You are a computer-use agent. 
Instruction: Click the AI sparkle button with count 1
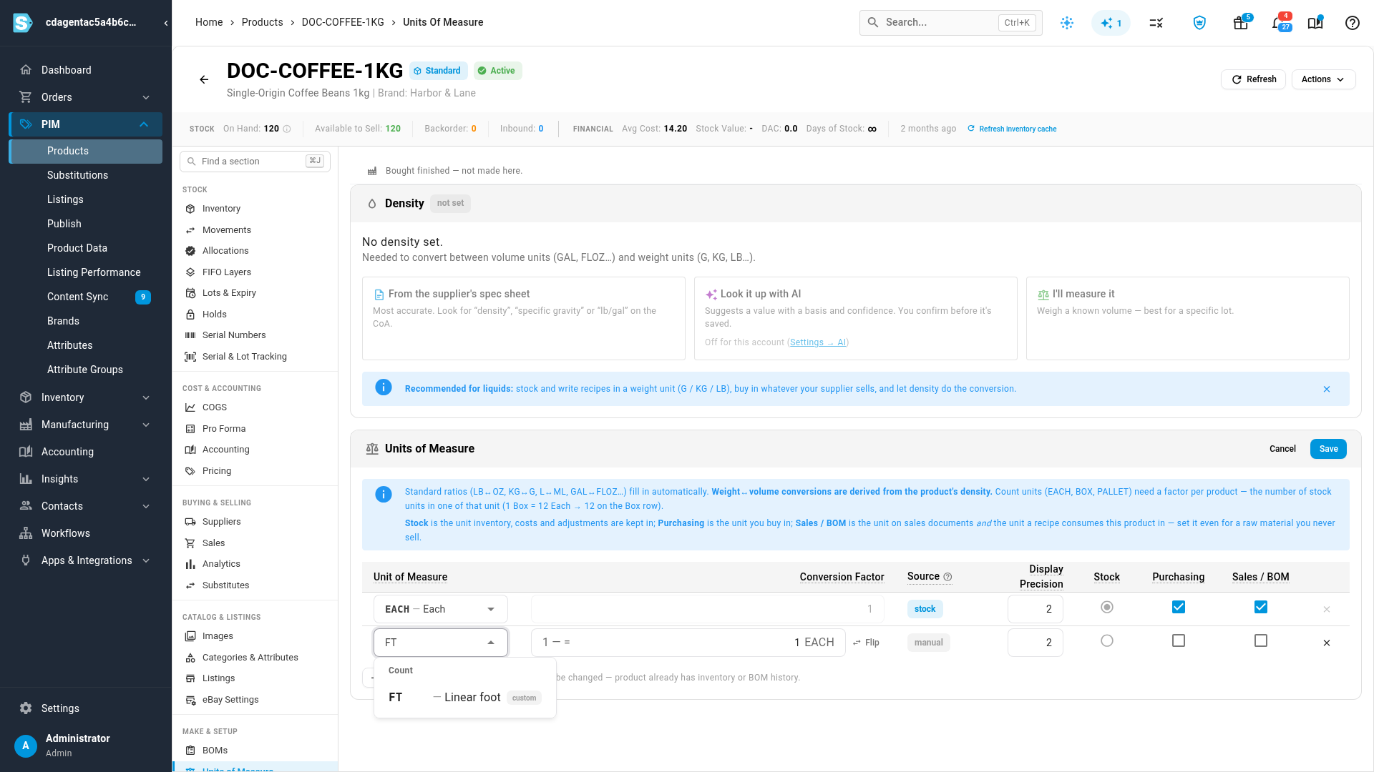click(x=1111, y=22)
